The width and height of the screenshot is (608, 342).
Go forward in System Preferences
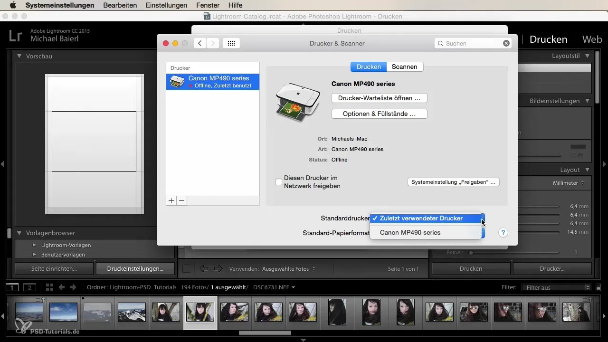(x=213, y=43)
